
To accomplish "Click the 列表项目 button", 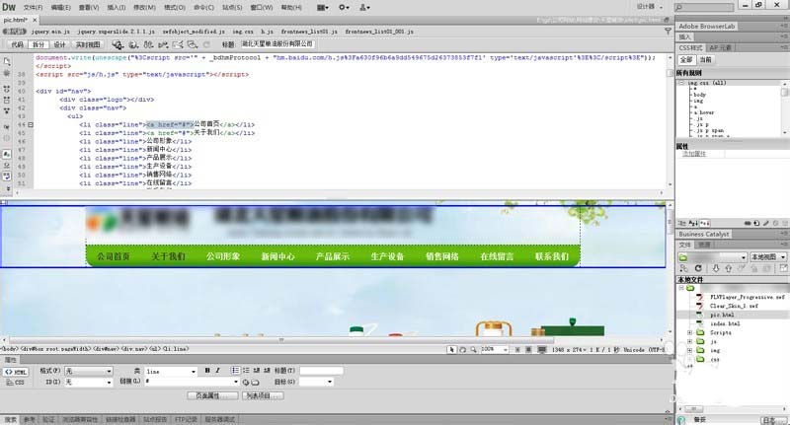I will coord(262,395).
